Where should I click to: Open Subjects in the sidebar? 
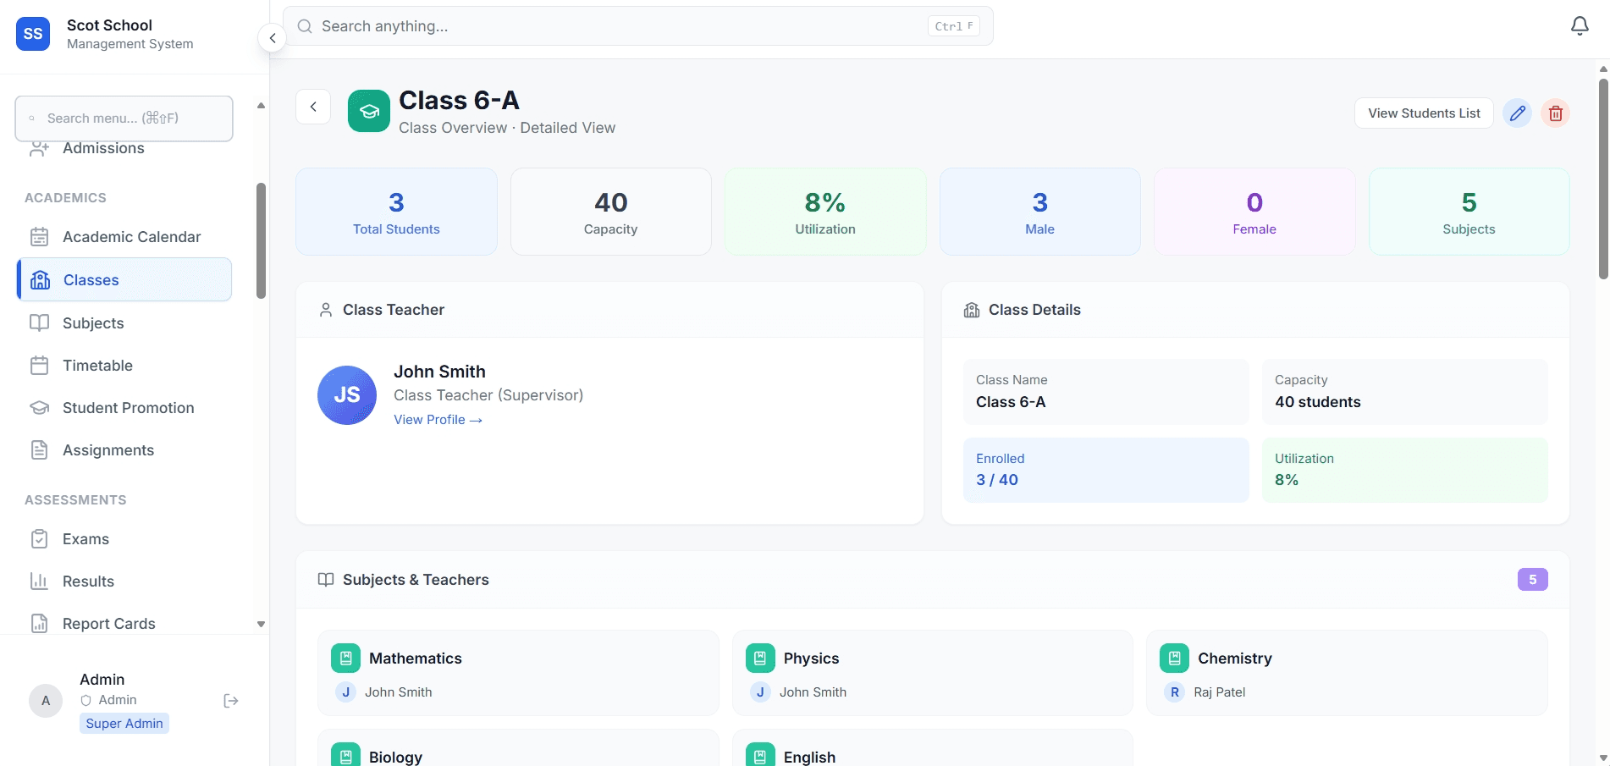click(x=124, y=323)
